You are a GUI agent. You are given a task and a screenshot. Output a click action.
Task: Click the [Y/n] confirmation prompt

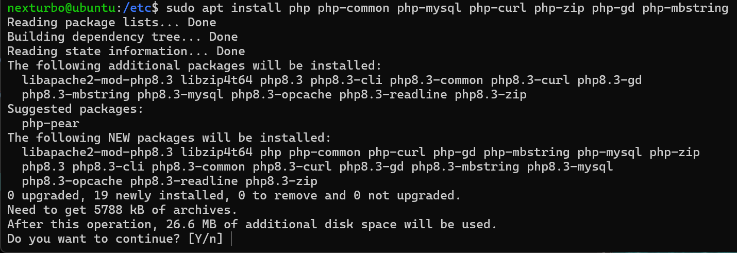[206, 239]
